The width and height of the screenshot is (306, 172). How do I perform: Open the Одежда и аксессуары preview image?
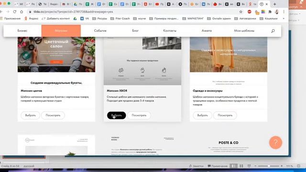(x=229, y=54)
